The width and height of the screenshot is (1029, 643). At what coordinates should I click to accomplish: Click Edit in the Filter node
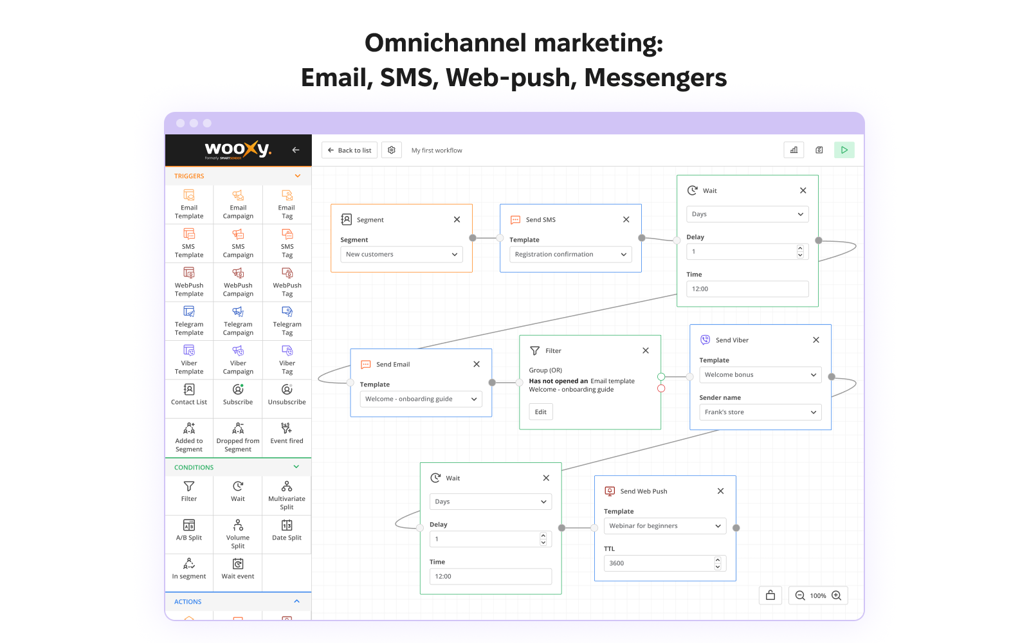(541, 412)
